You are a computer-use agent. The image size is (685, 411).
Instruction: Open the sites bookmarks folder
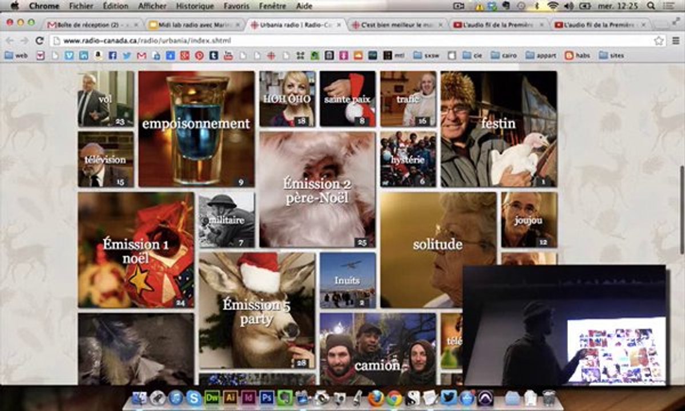[x=612, y=55]
